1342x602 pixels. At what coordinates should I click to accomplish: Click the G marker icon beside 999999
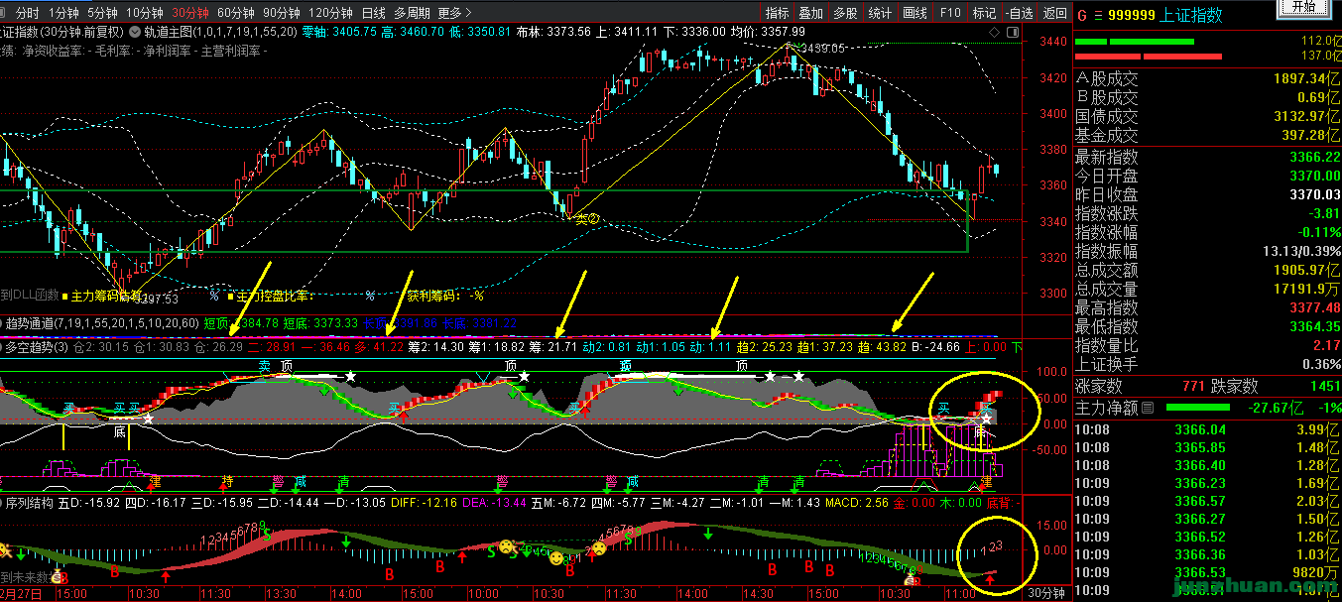click(1082, 16)
